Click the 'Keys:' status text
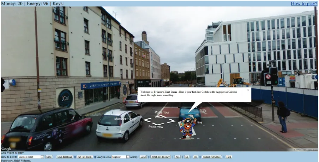319x162 pixels. 58,4
